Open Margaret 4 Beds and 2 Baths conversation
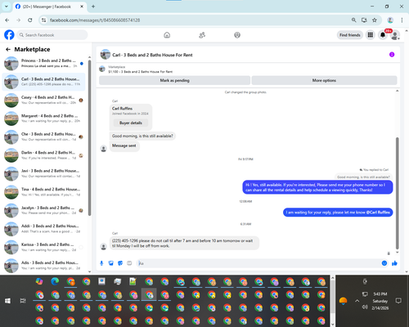The image size is (409, 327). [x=43, y=119]
